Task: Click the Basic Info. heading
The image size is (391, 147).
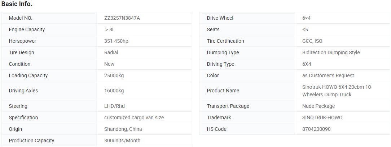Action: coord(17,4)
